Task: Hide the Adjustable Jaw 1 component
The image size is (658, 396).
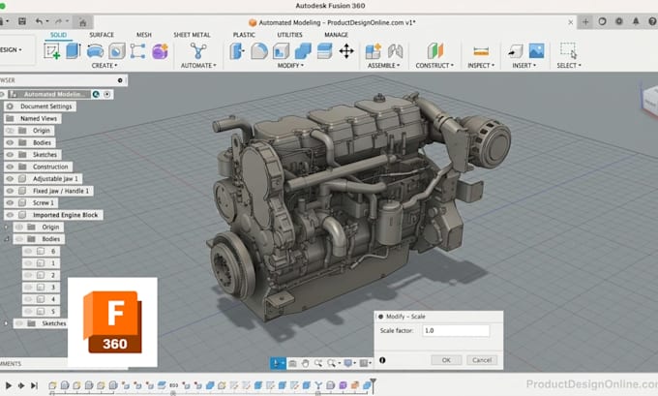Action: (x=10, y=179)
